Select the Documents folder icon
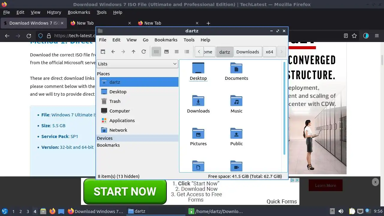This screenshot has width=384, height=216. [236, 71]
